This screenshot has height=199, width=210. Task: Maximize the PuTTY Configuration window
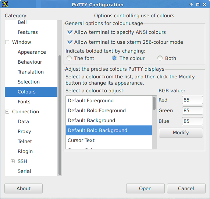198,4
